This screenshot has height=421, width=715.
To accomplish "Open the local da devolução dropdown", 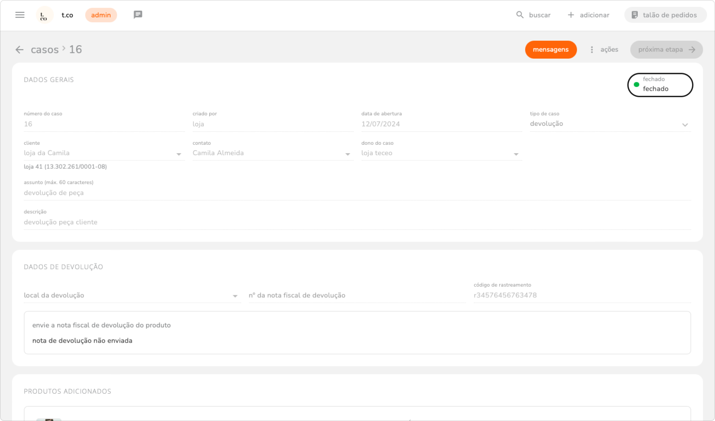I will click(235, 296).
